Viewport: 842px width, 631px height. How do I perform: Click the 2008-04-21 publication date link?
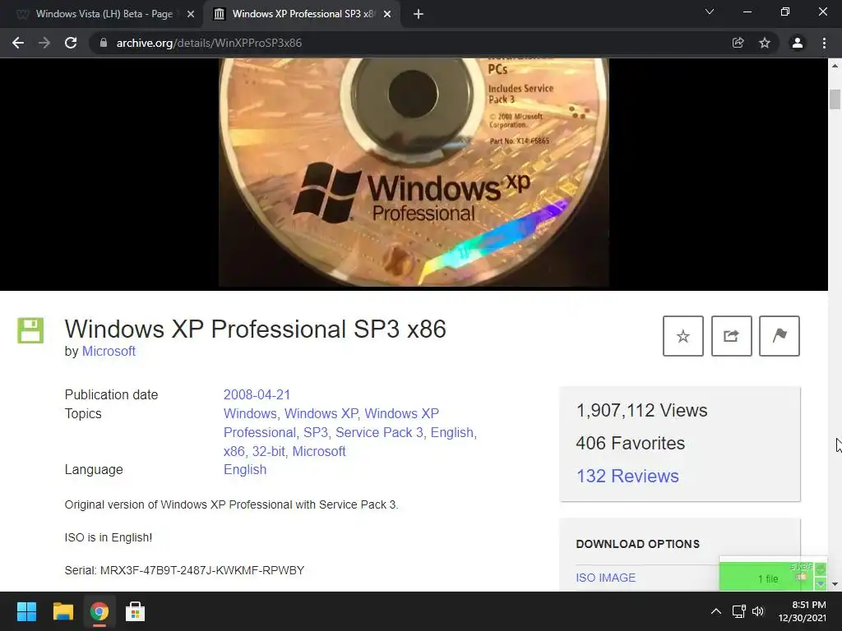pos(257,394)
